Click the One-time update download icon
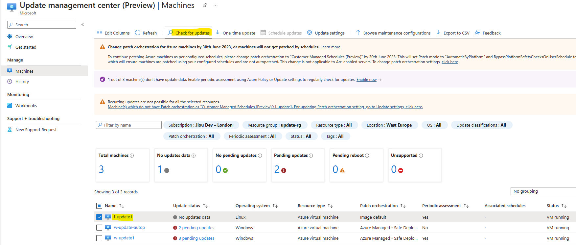 [218, 33]
